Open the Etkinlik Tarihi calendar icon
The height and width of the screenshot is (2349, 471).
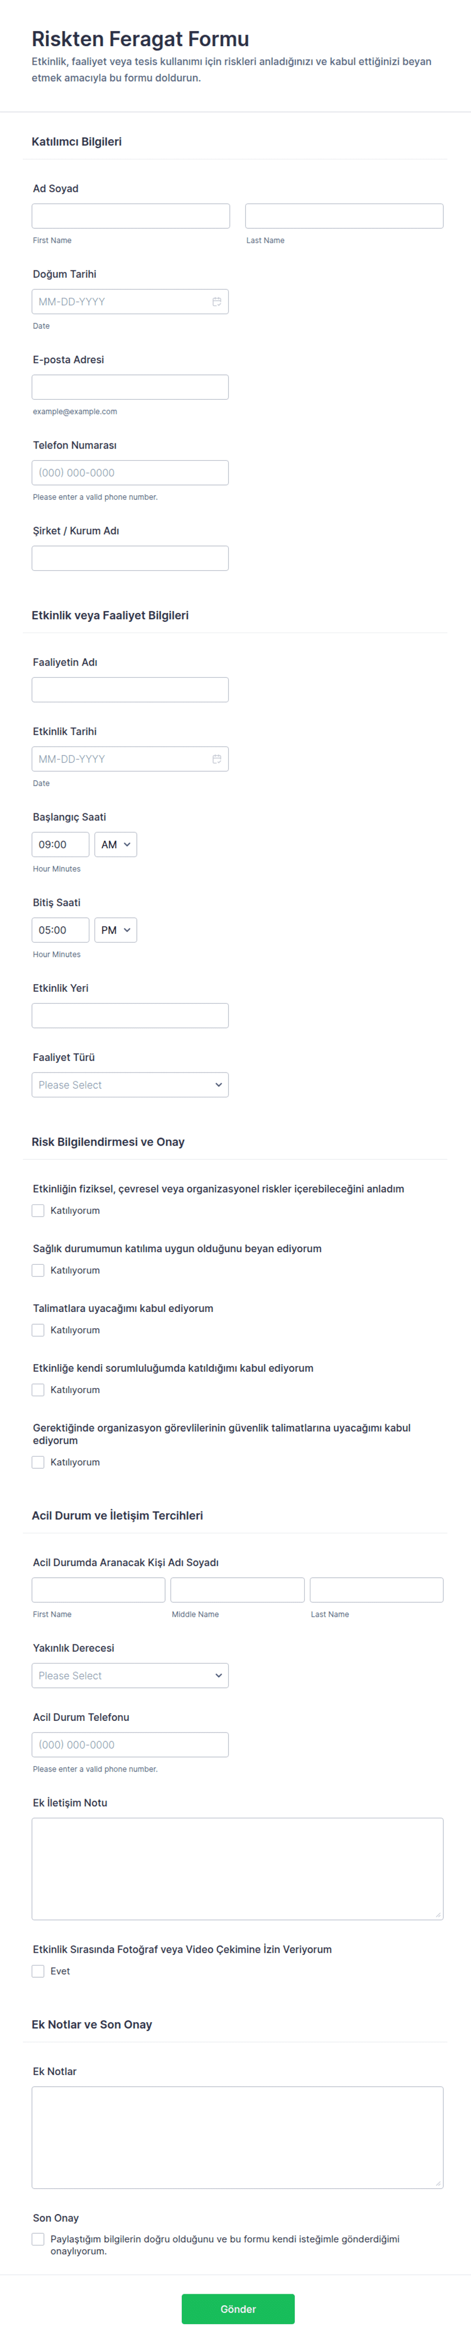216,758
